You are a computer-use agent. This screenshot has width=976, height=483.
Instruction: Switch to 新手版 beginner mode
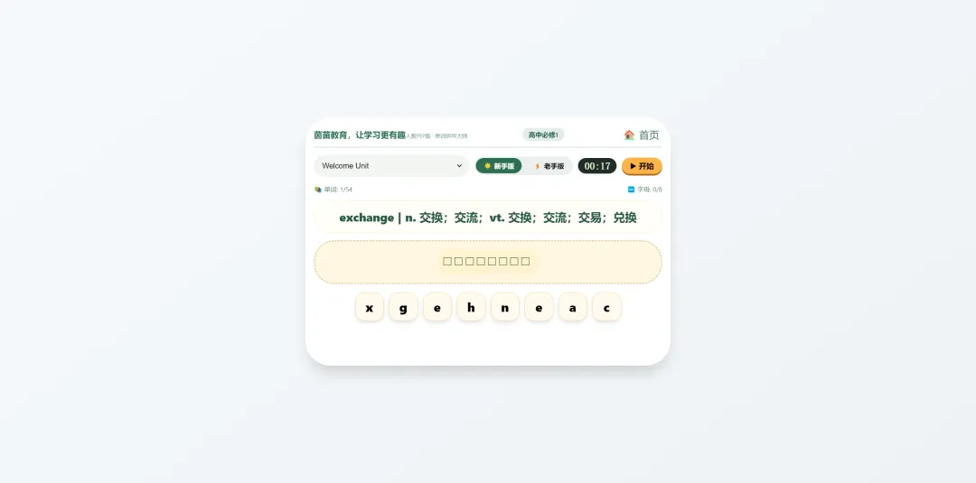pos(499,166)
